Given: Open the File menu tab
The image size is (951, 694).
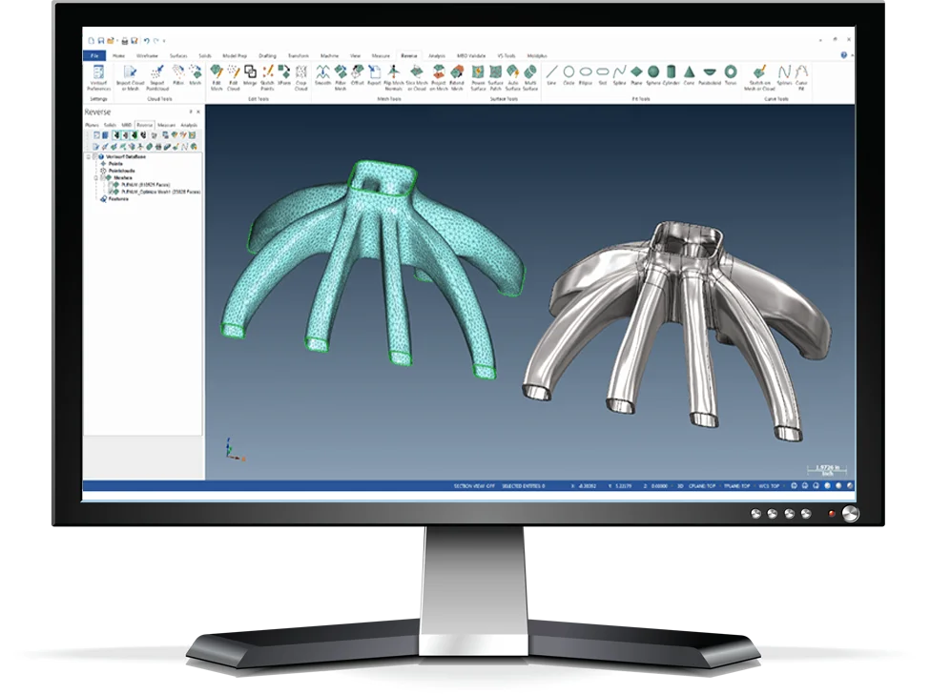Looking at the screenshot, I should pyautogui.click(x=94, y=55).
